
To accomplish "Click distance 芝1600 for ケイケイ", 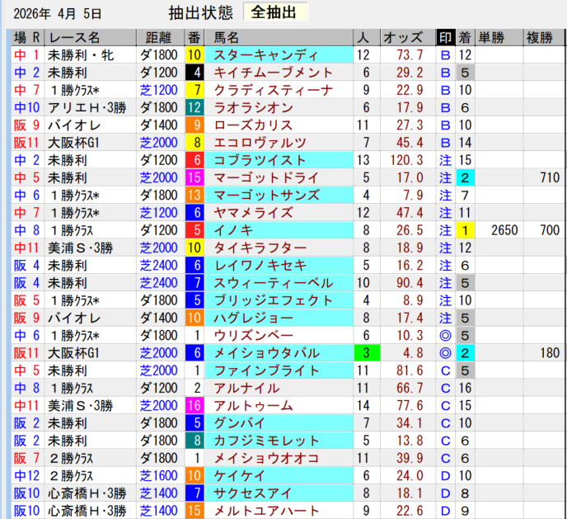I will tap(159, 475).
